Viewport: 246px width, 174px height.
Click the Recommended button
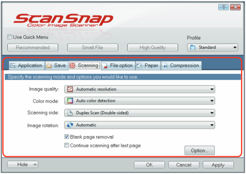pos(33,47)
